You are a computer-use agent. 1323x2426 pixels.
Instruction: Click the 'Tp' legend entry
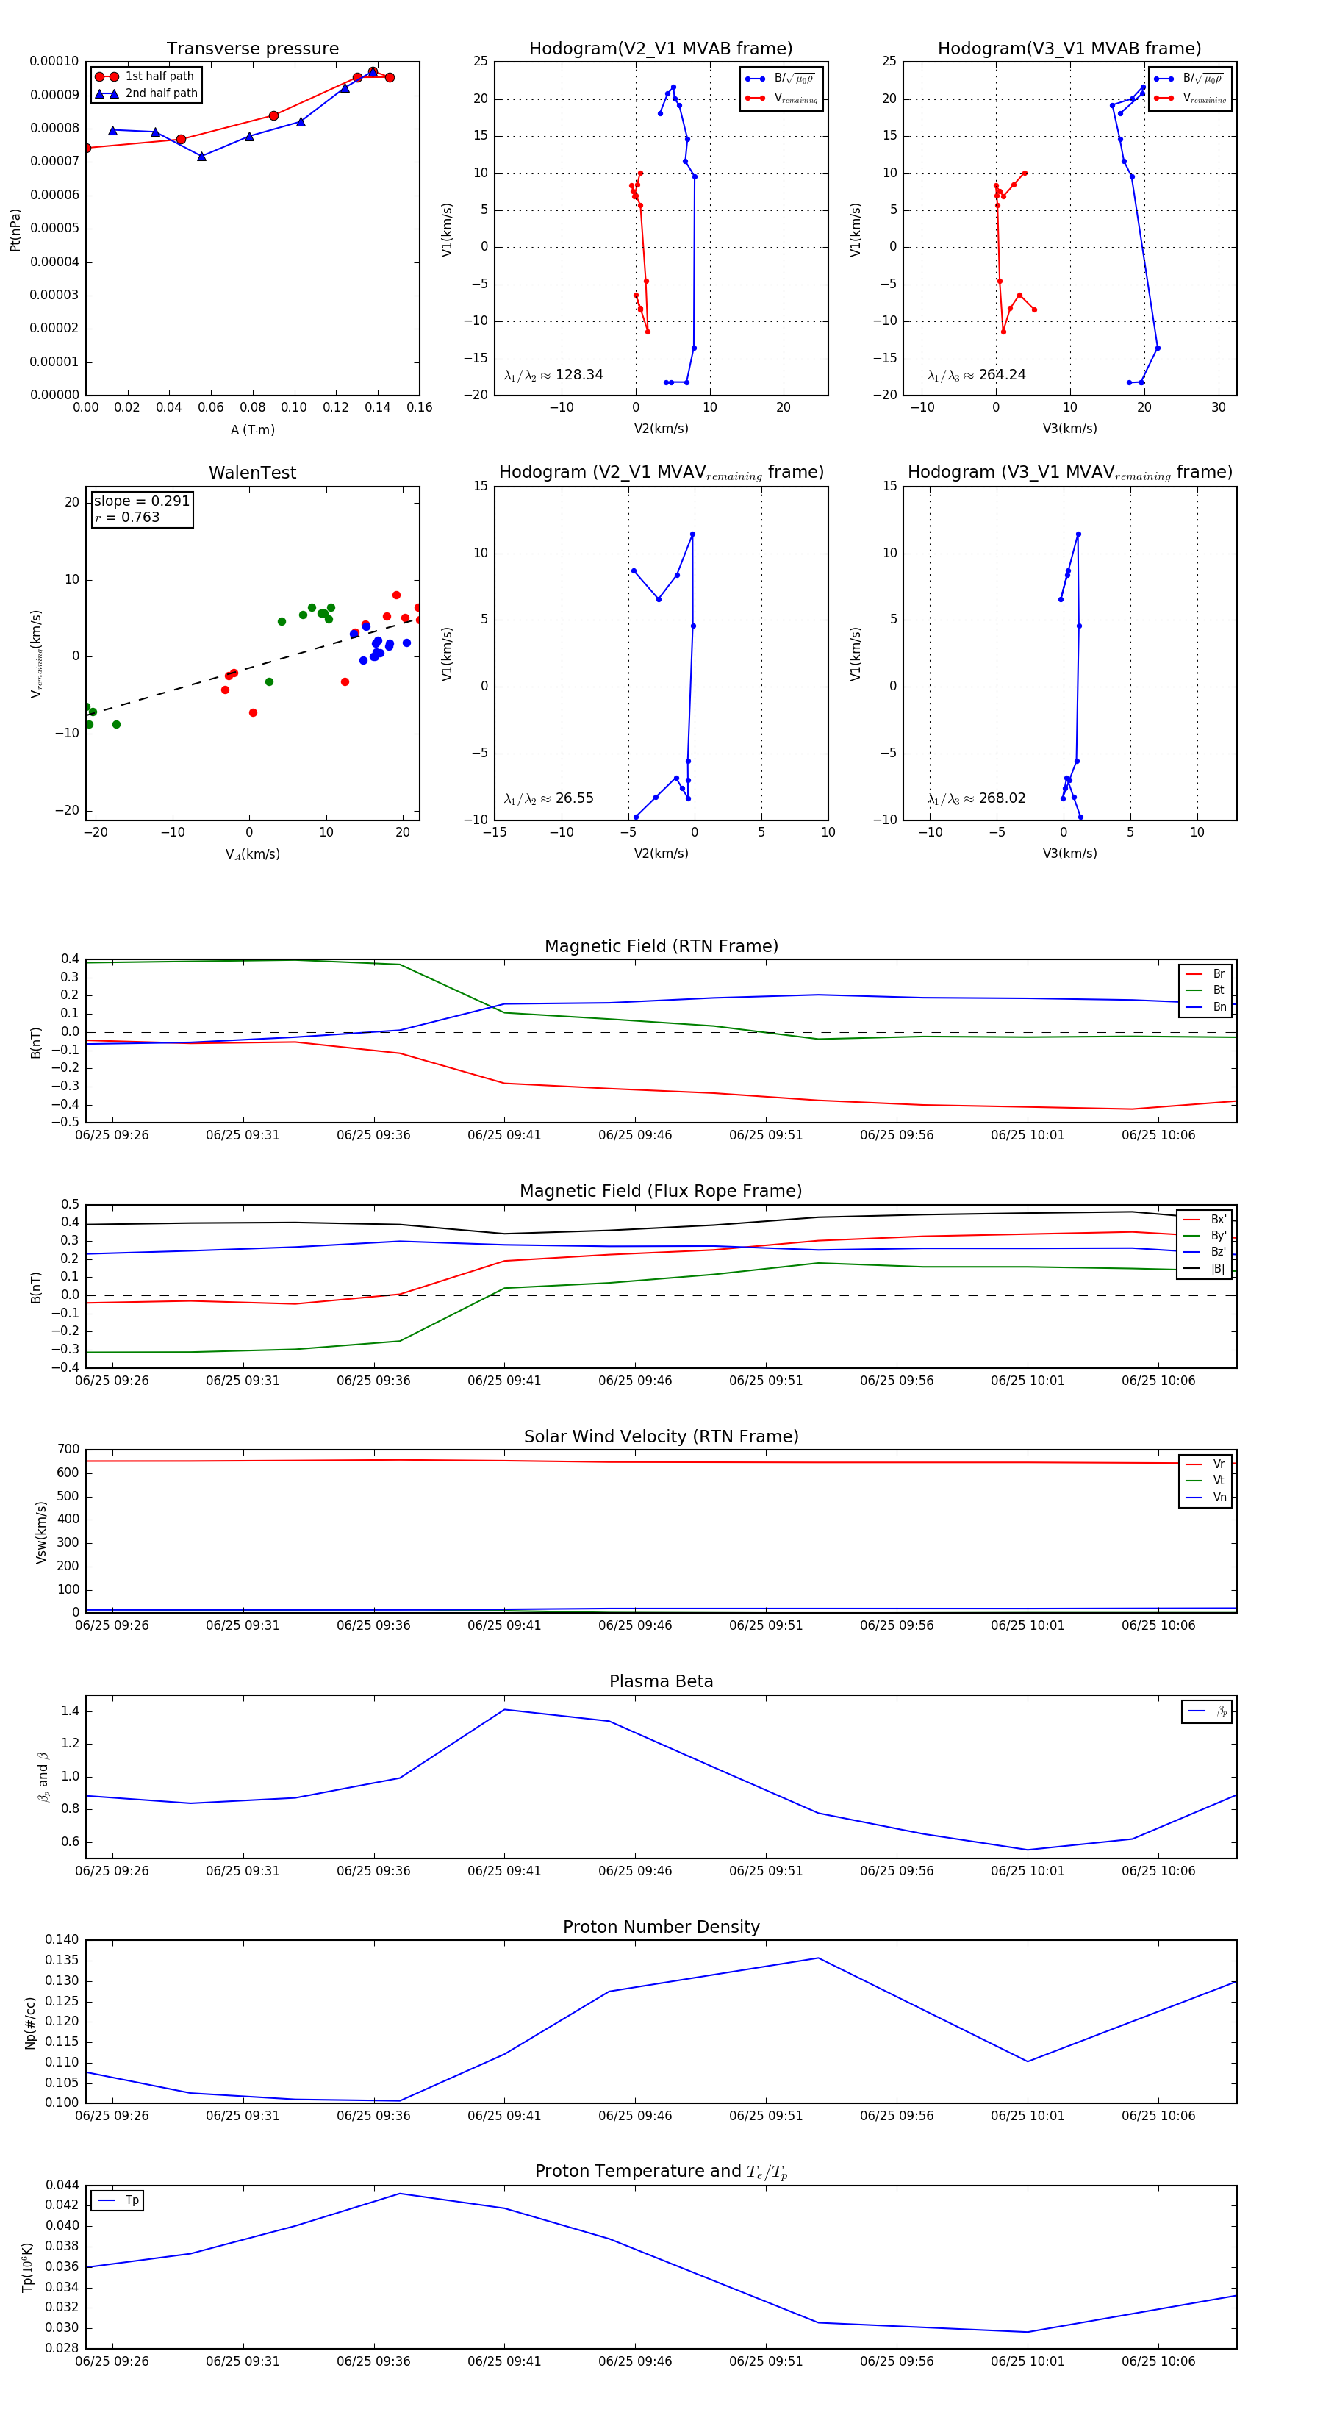118,2201
